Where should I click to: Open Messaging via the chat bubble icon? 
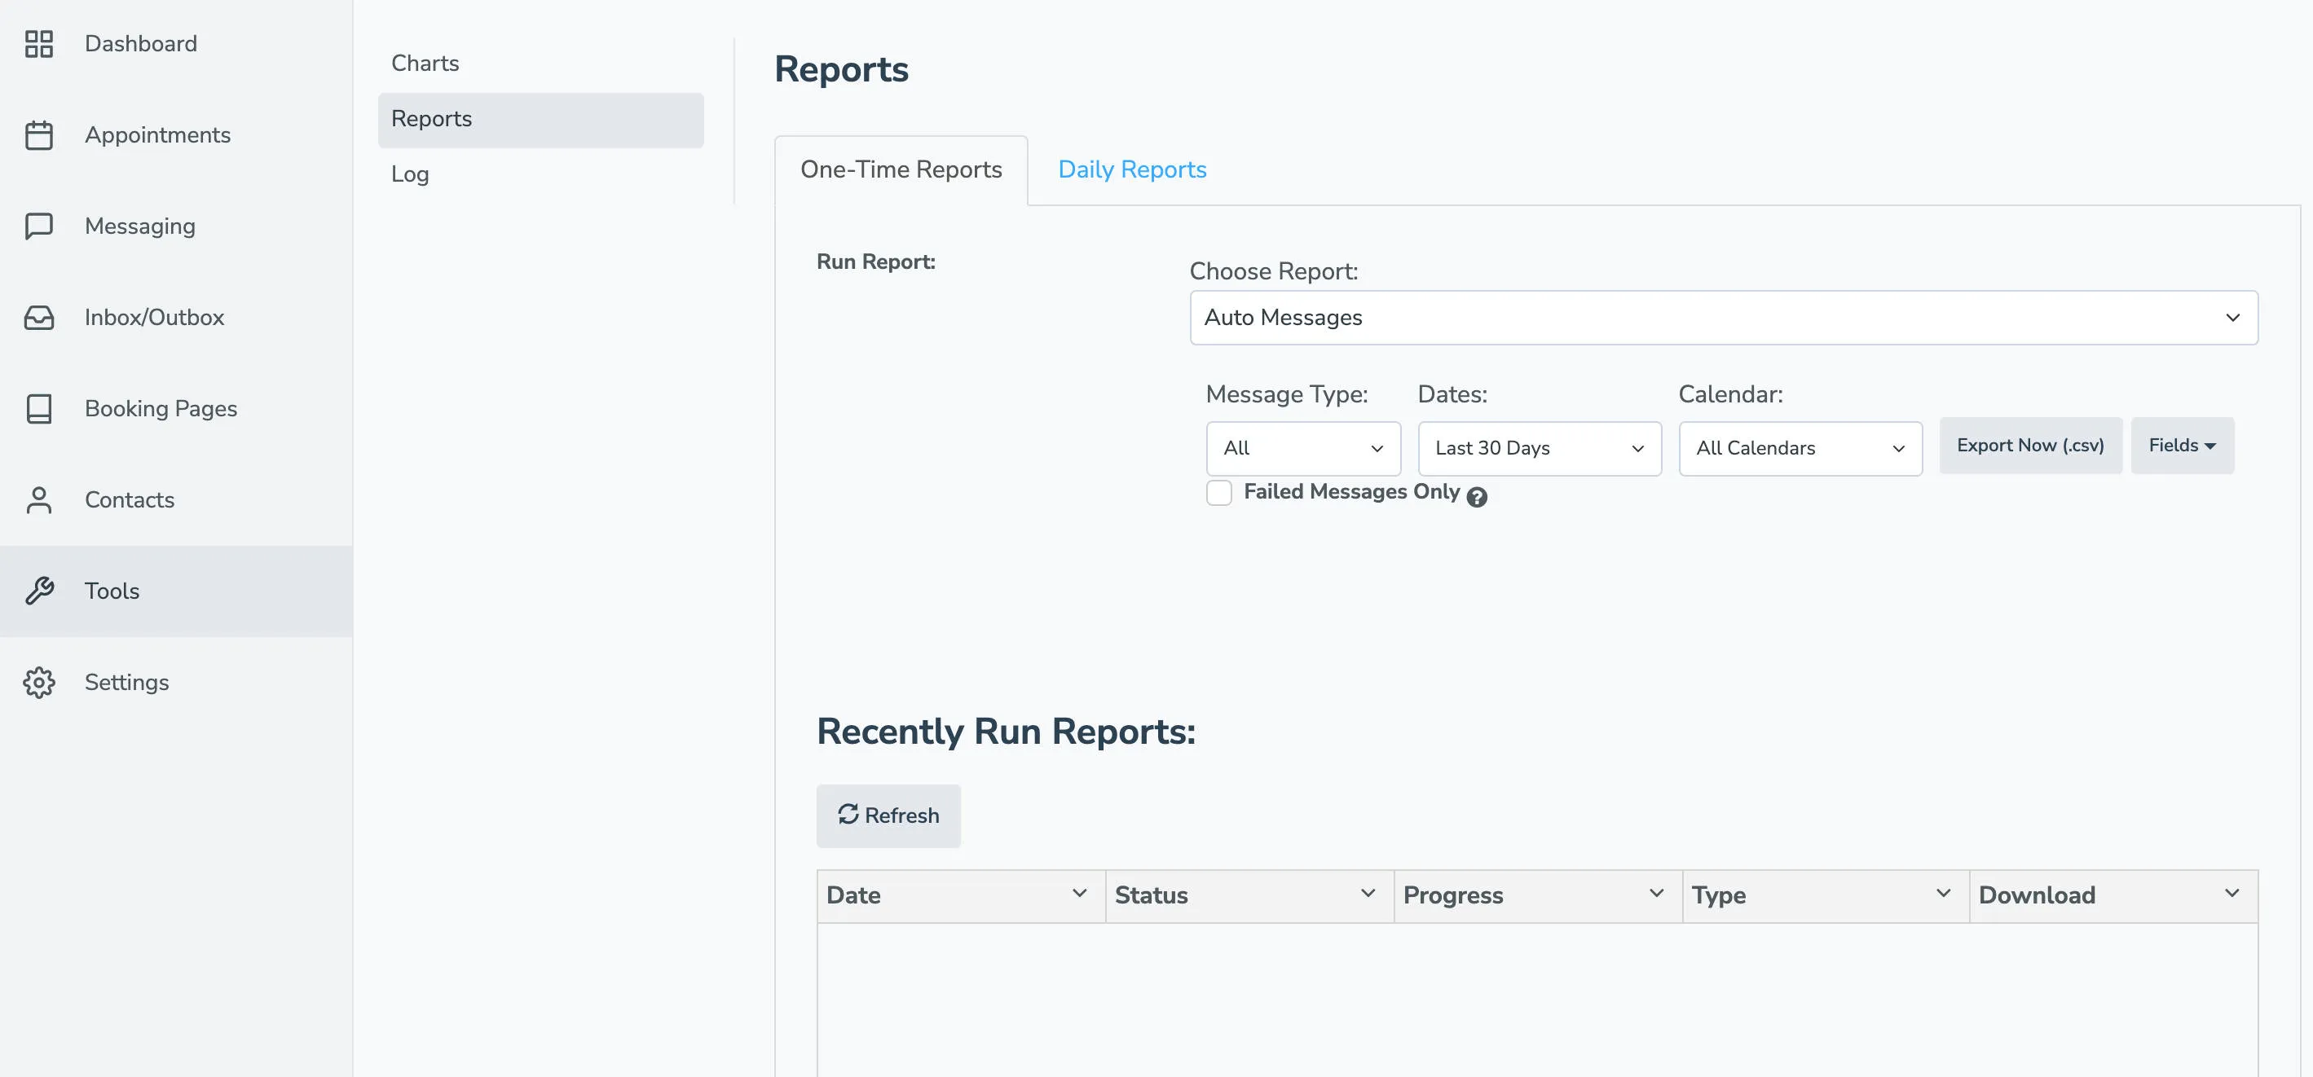38,226
